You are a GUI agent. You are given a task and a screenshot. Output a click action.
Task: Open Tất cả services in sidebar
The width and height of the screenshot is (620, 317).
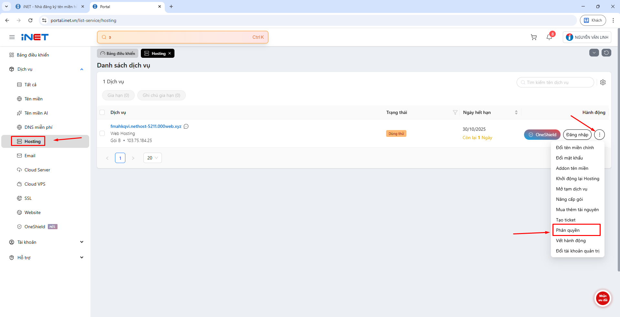[x=45, y=85]
